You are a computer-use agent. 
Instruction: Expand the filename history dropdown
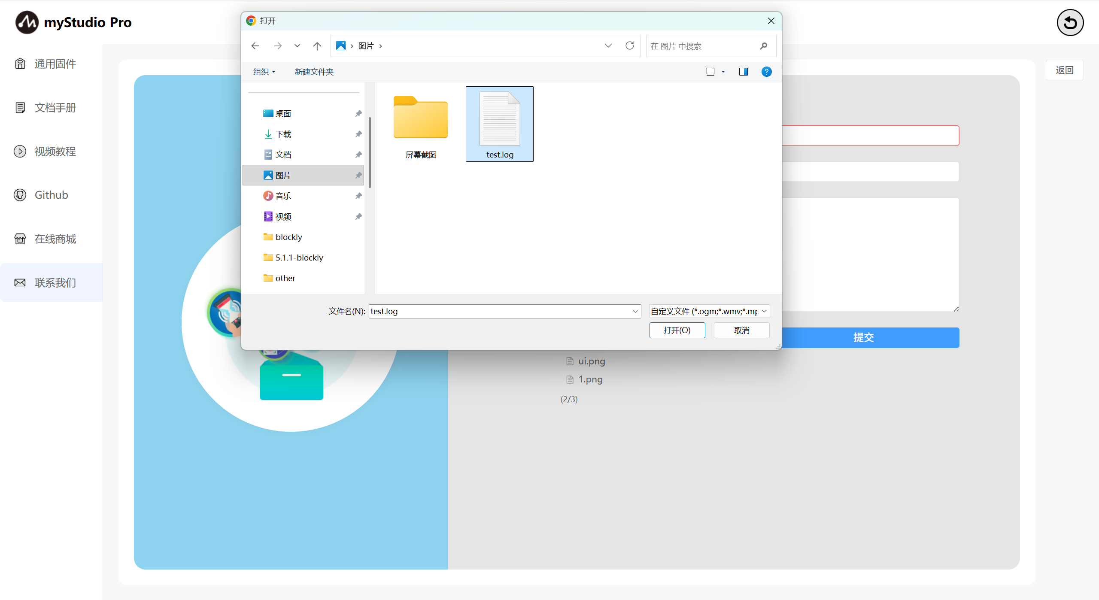(x=635, y=311)
